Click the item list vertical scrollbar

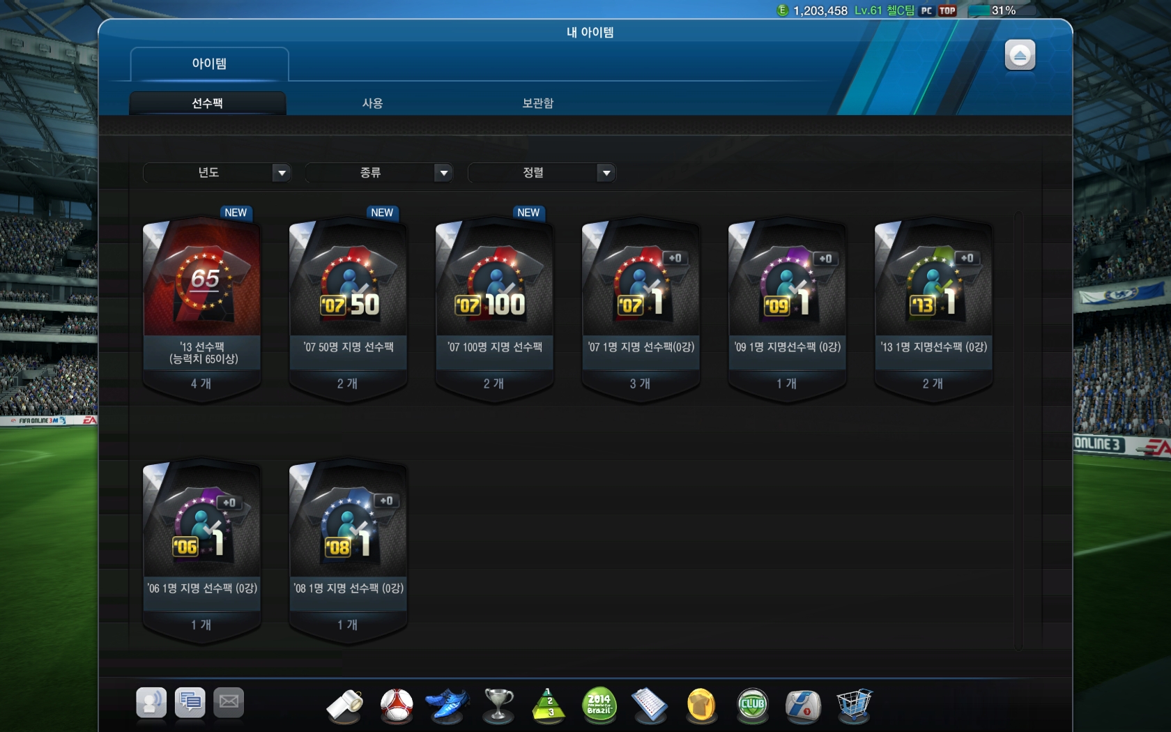(1018, 430)
